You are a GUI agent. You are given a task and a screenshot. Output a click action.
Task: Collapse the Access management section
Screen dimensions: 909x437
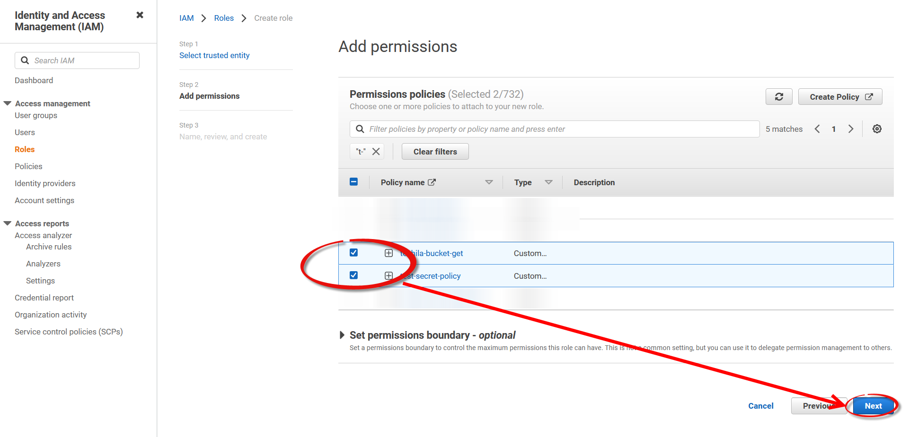coord(8,103)
